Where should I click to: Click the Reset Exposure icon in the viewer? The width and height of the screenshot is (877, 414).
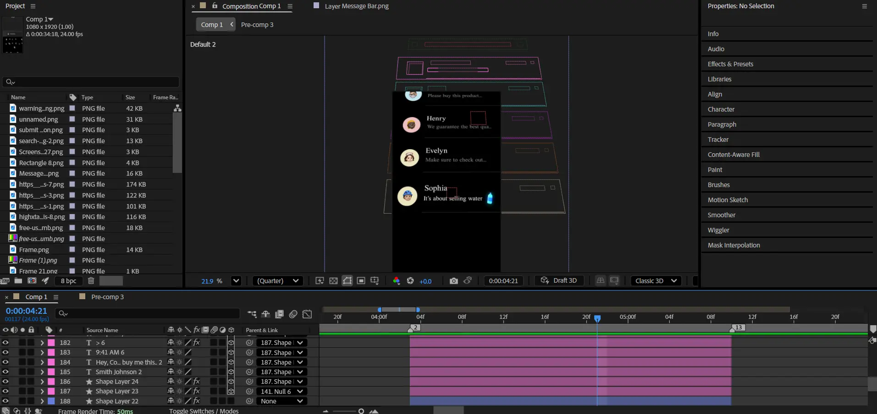410,281
